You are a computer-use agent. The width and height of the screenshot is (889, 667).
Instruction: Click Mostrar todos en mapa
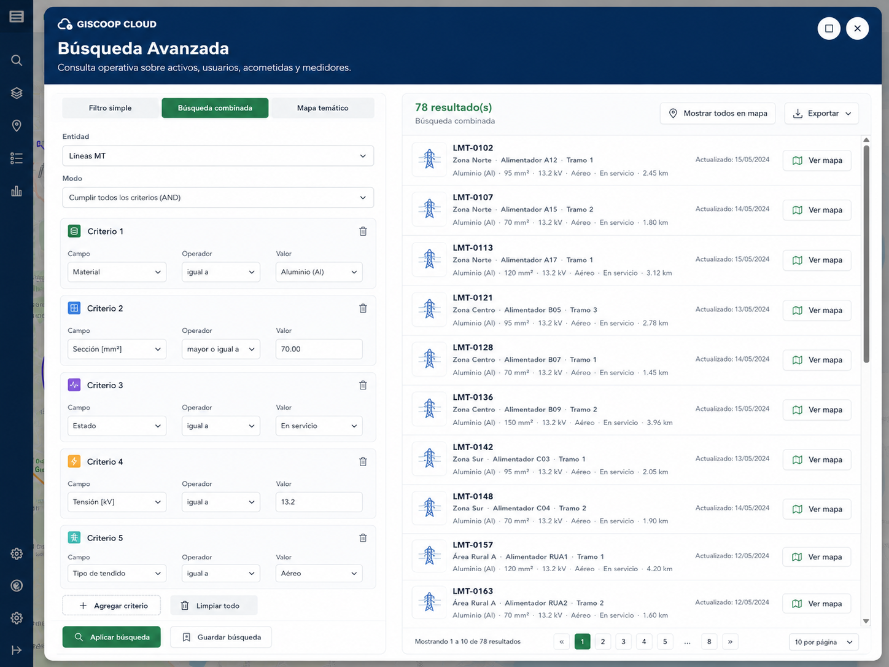tap(718, 114)
